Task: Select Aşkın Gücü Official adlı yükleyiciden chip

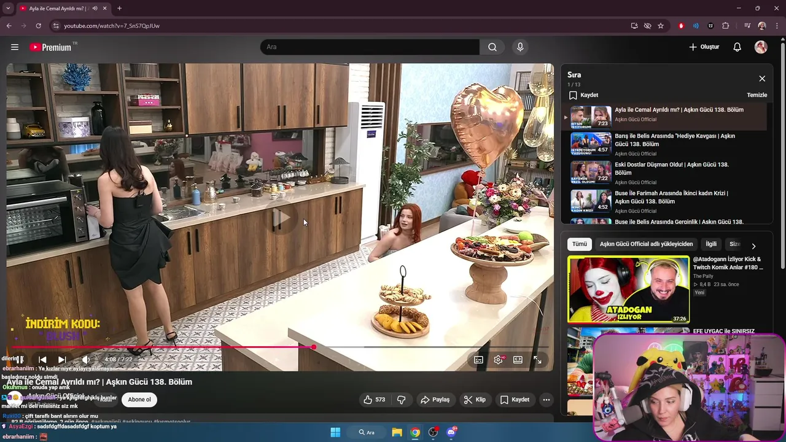Action: 646,244
